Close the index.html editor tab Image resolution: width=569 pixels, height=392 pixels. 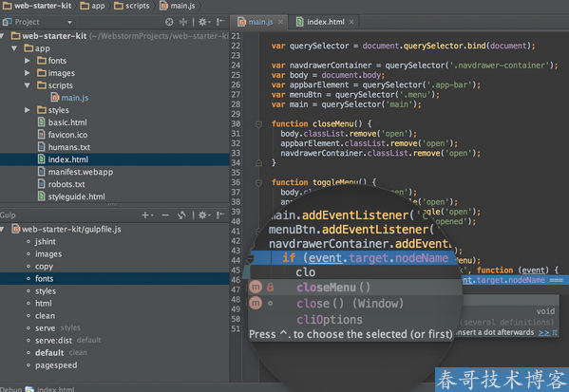351,22
